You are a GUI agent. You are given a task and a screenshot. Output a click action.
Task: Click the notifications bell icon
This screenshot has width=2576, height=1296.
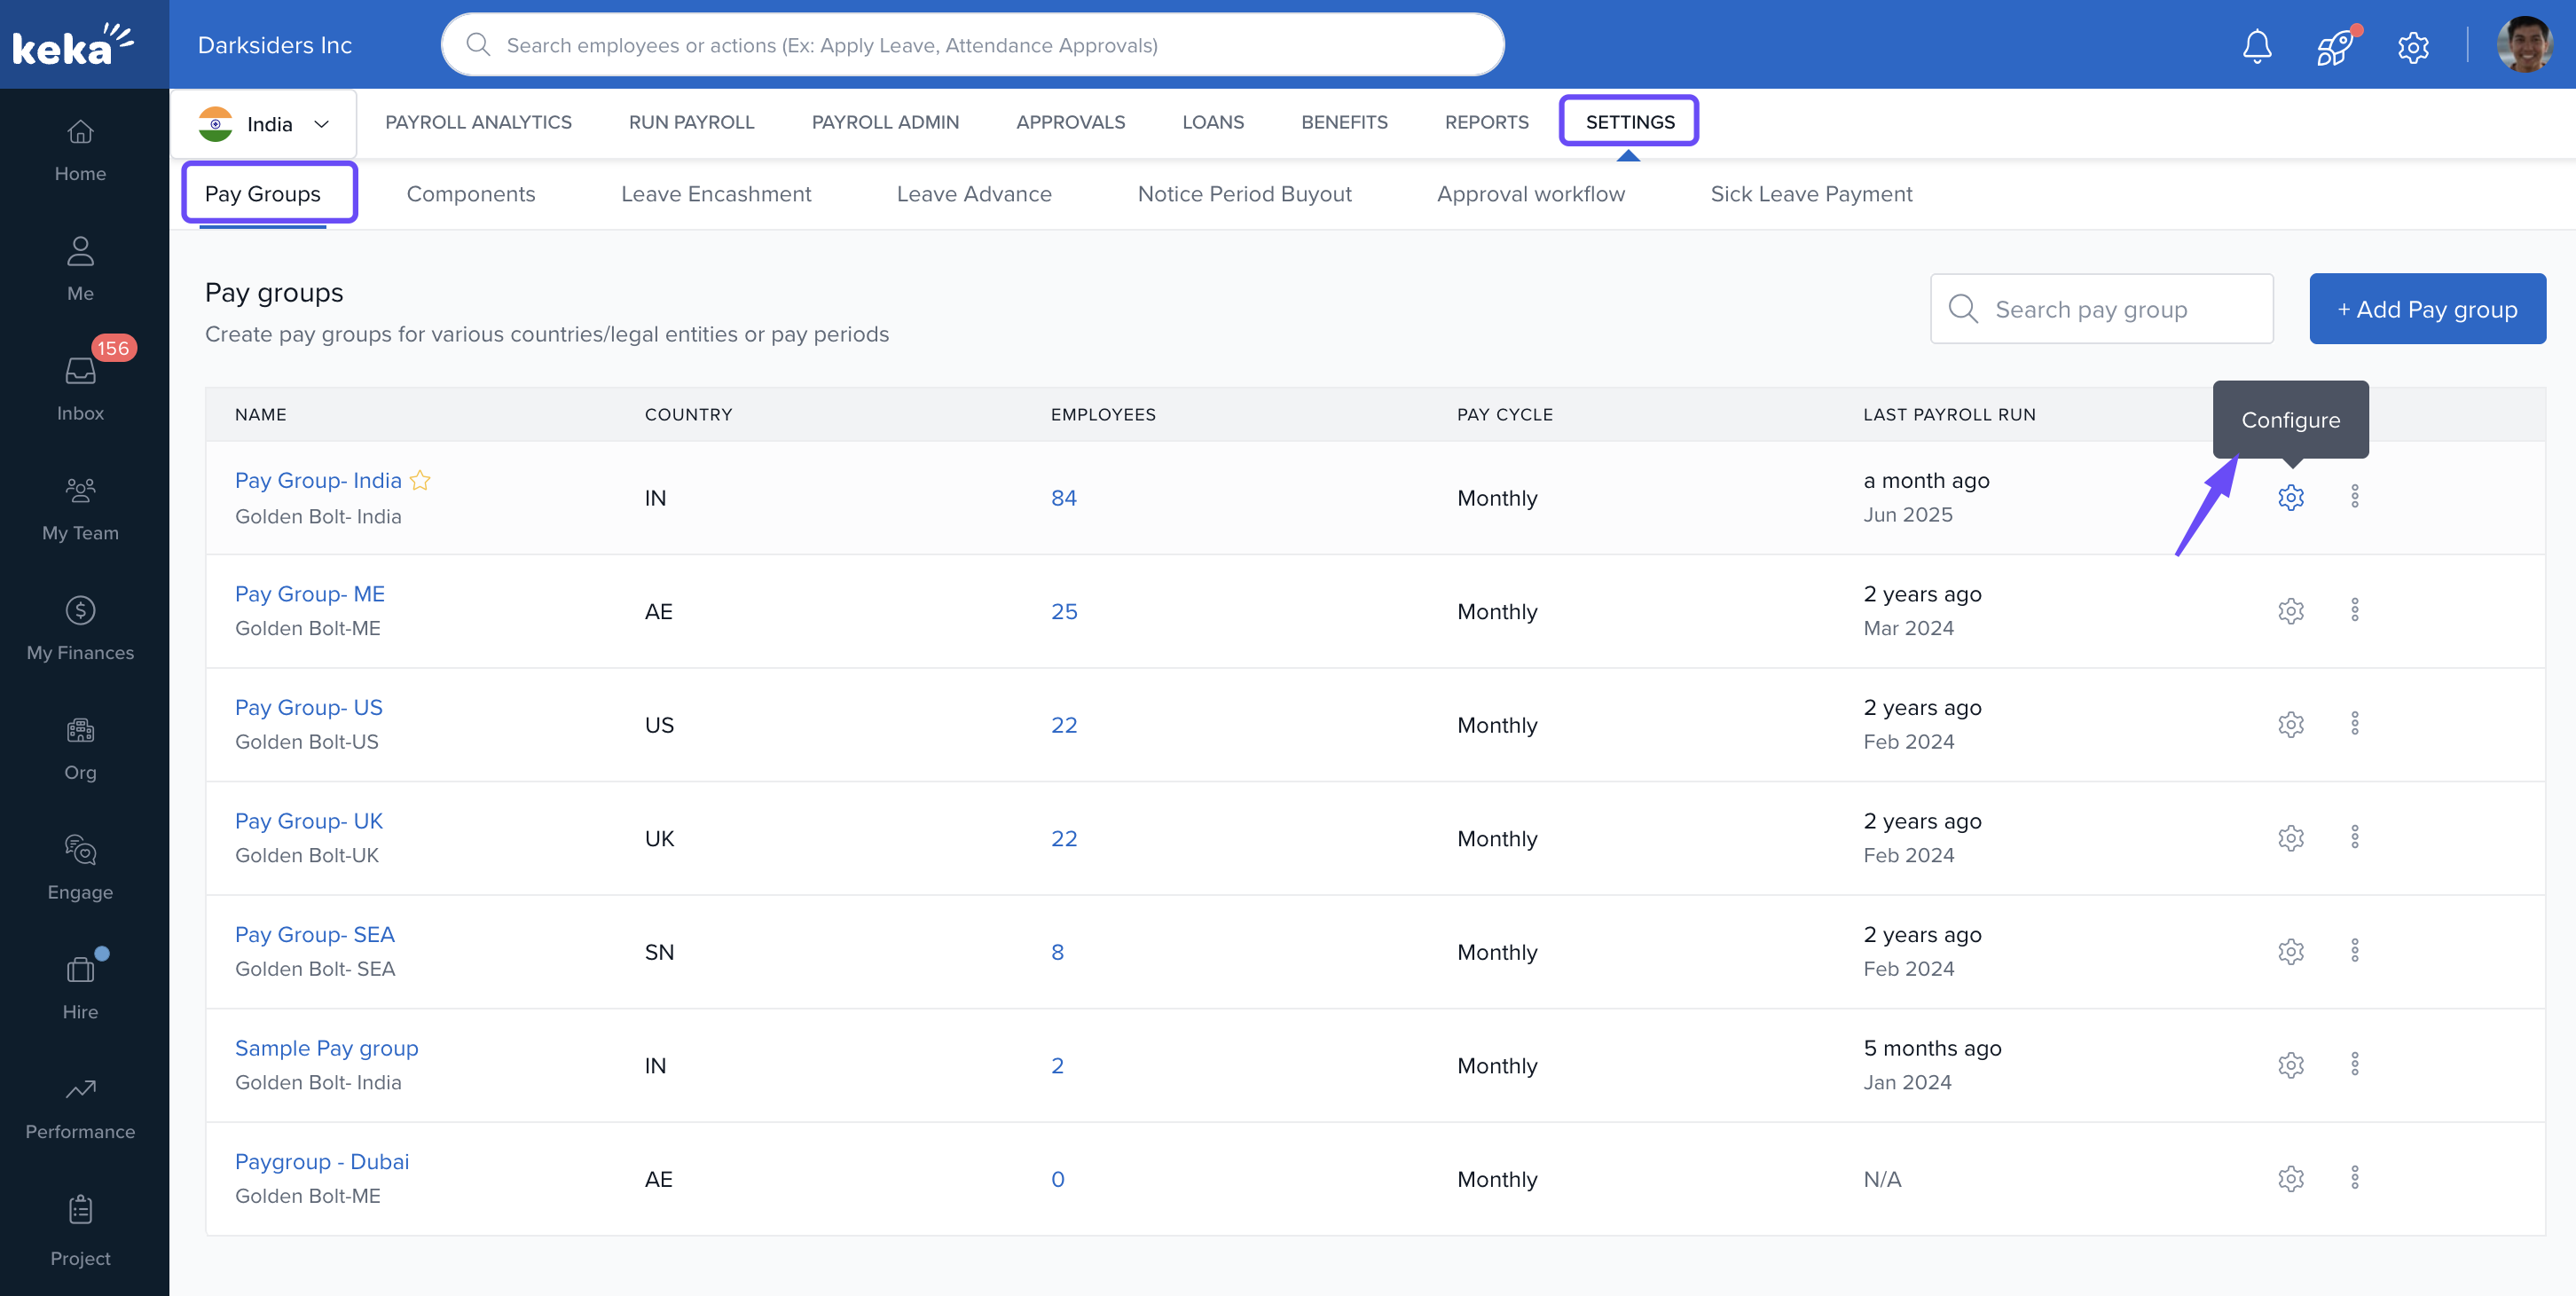[2257, 46]
